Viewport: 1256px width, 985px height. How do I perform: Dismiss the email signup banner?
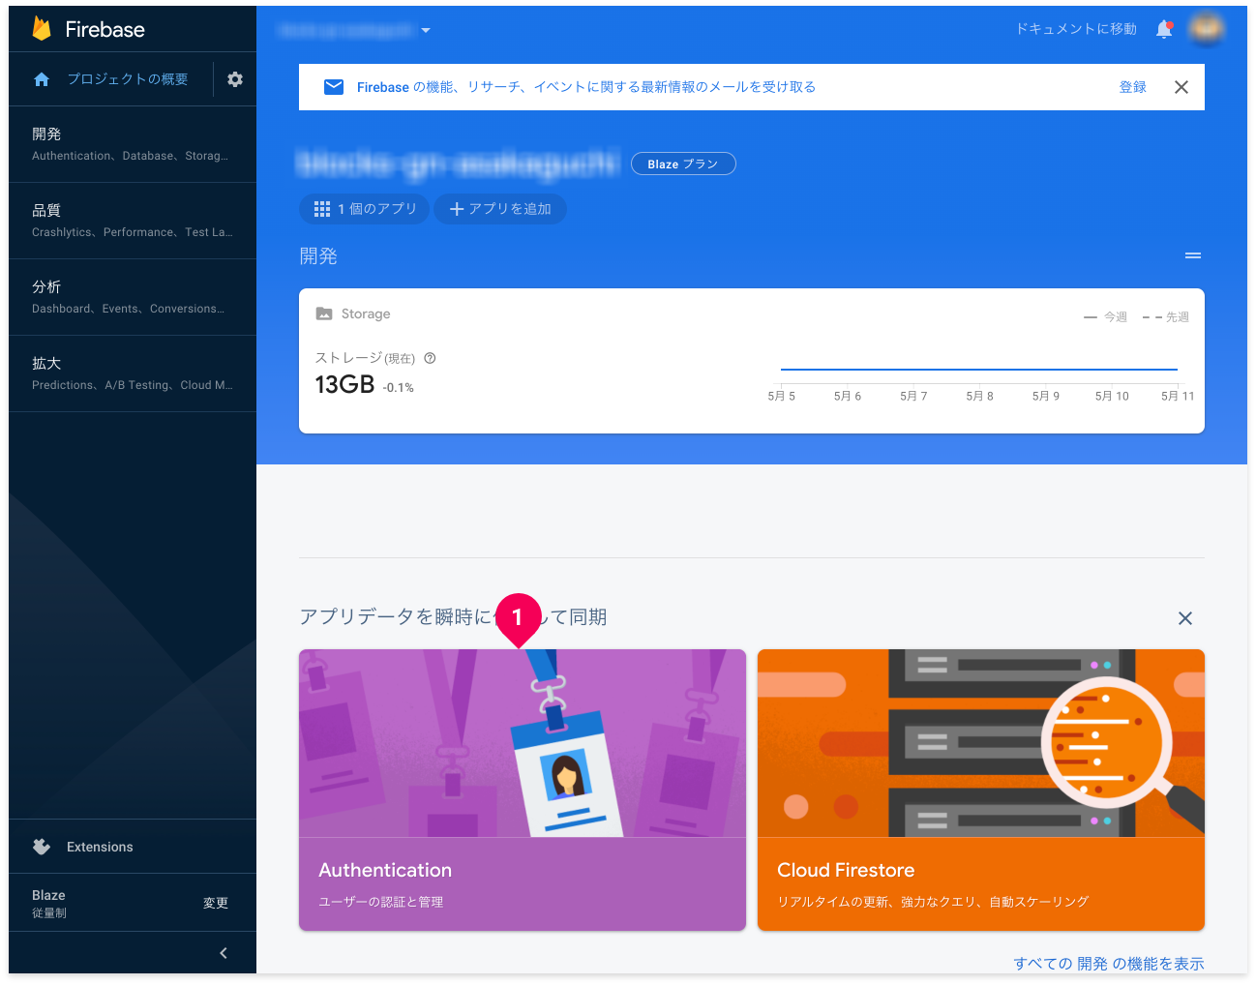tap(1181, 87)
